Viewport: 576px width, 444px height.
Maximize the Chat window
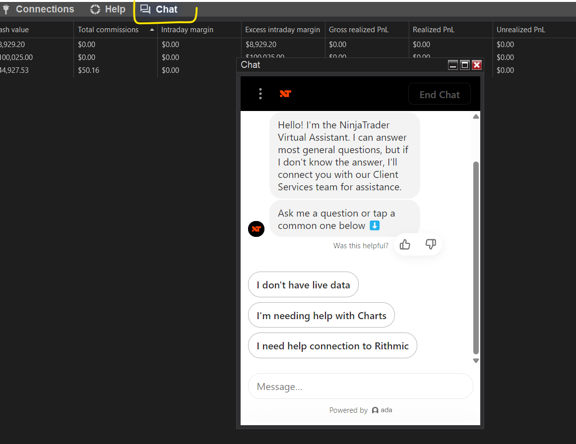coord(465,65)
